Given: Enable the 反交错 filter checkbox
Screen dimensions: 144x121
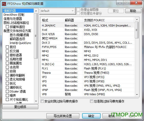Looking at the screenshot, I should [7, 51].
